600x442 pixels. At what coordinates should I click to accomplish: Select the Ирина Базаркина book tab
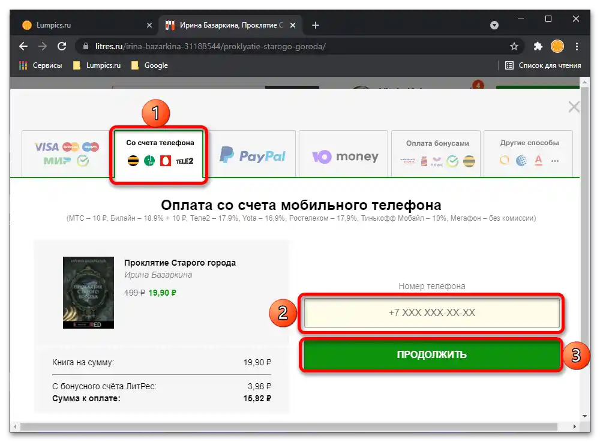click(230, 25)
